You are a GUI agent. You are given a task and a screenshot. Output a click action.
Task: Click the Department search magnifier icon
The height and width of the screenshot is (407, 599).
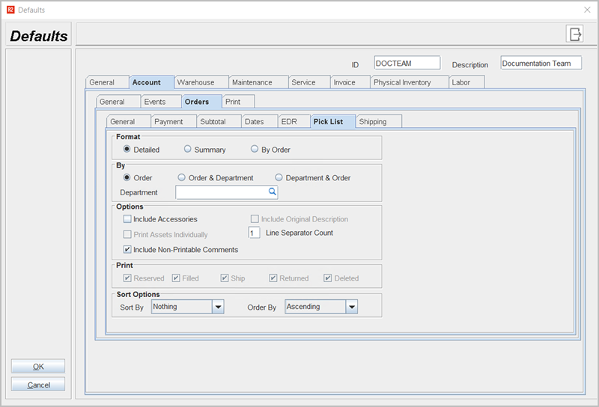(x=273, y=192)
